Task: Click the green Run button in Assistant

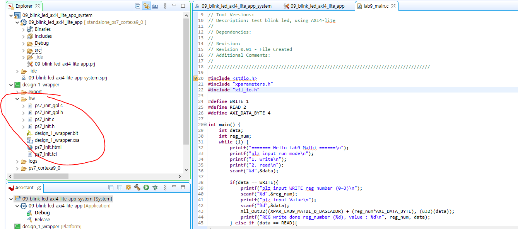Action: pos(146,188)
